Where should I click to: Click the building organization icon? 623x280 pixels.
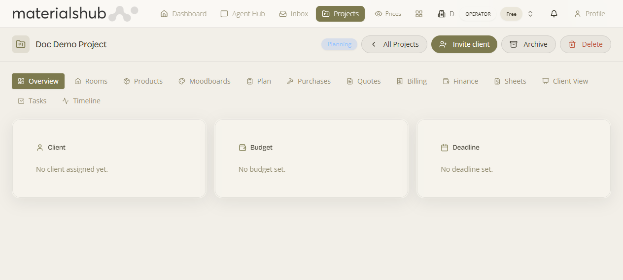tap(442, 14)
